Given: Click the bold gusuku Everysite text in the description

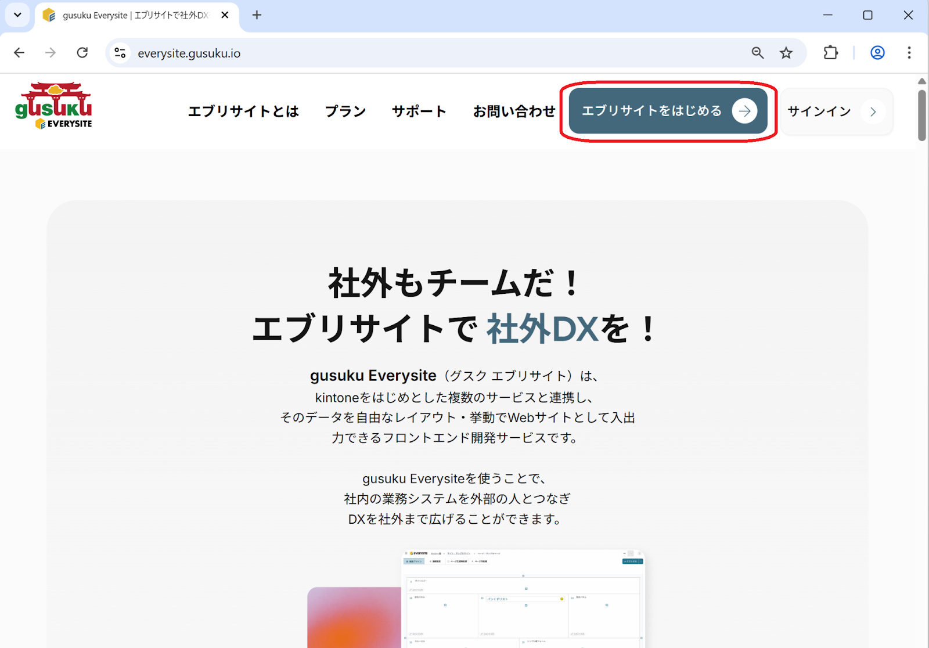Looking at the screenshot, I should pyautogui.click(x=373, y=376).
